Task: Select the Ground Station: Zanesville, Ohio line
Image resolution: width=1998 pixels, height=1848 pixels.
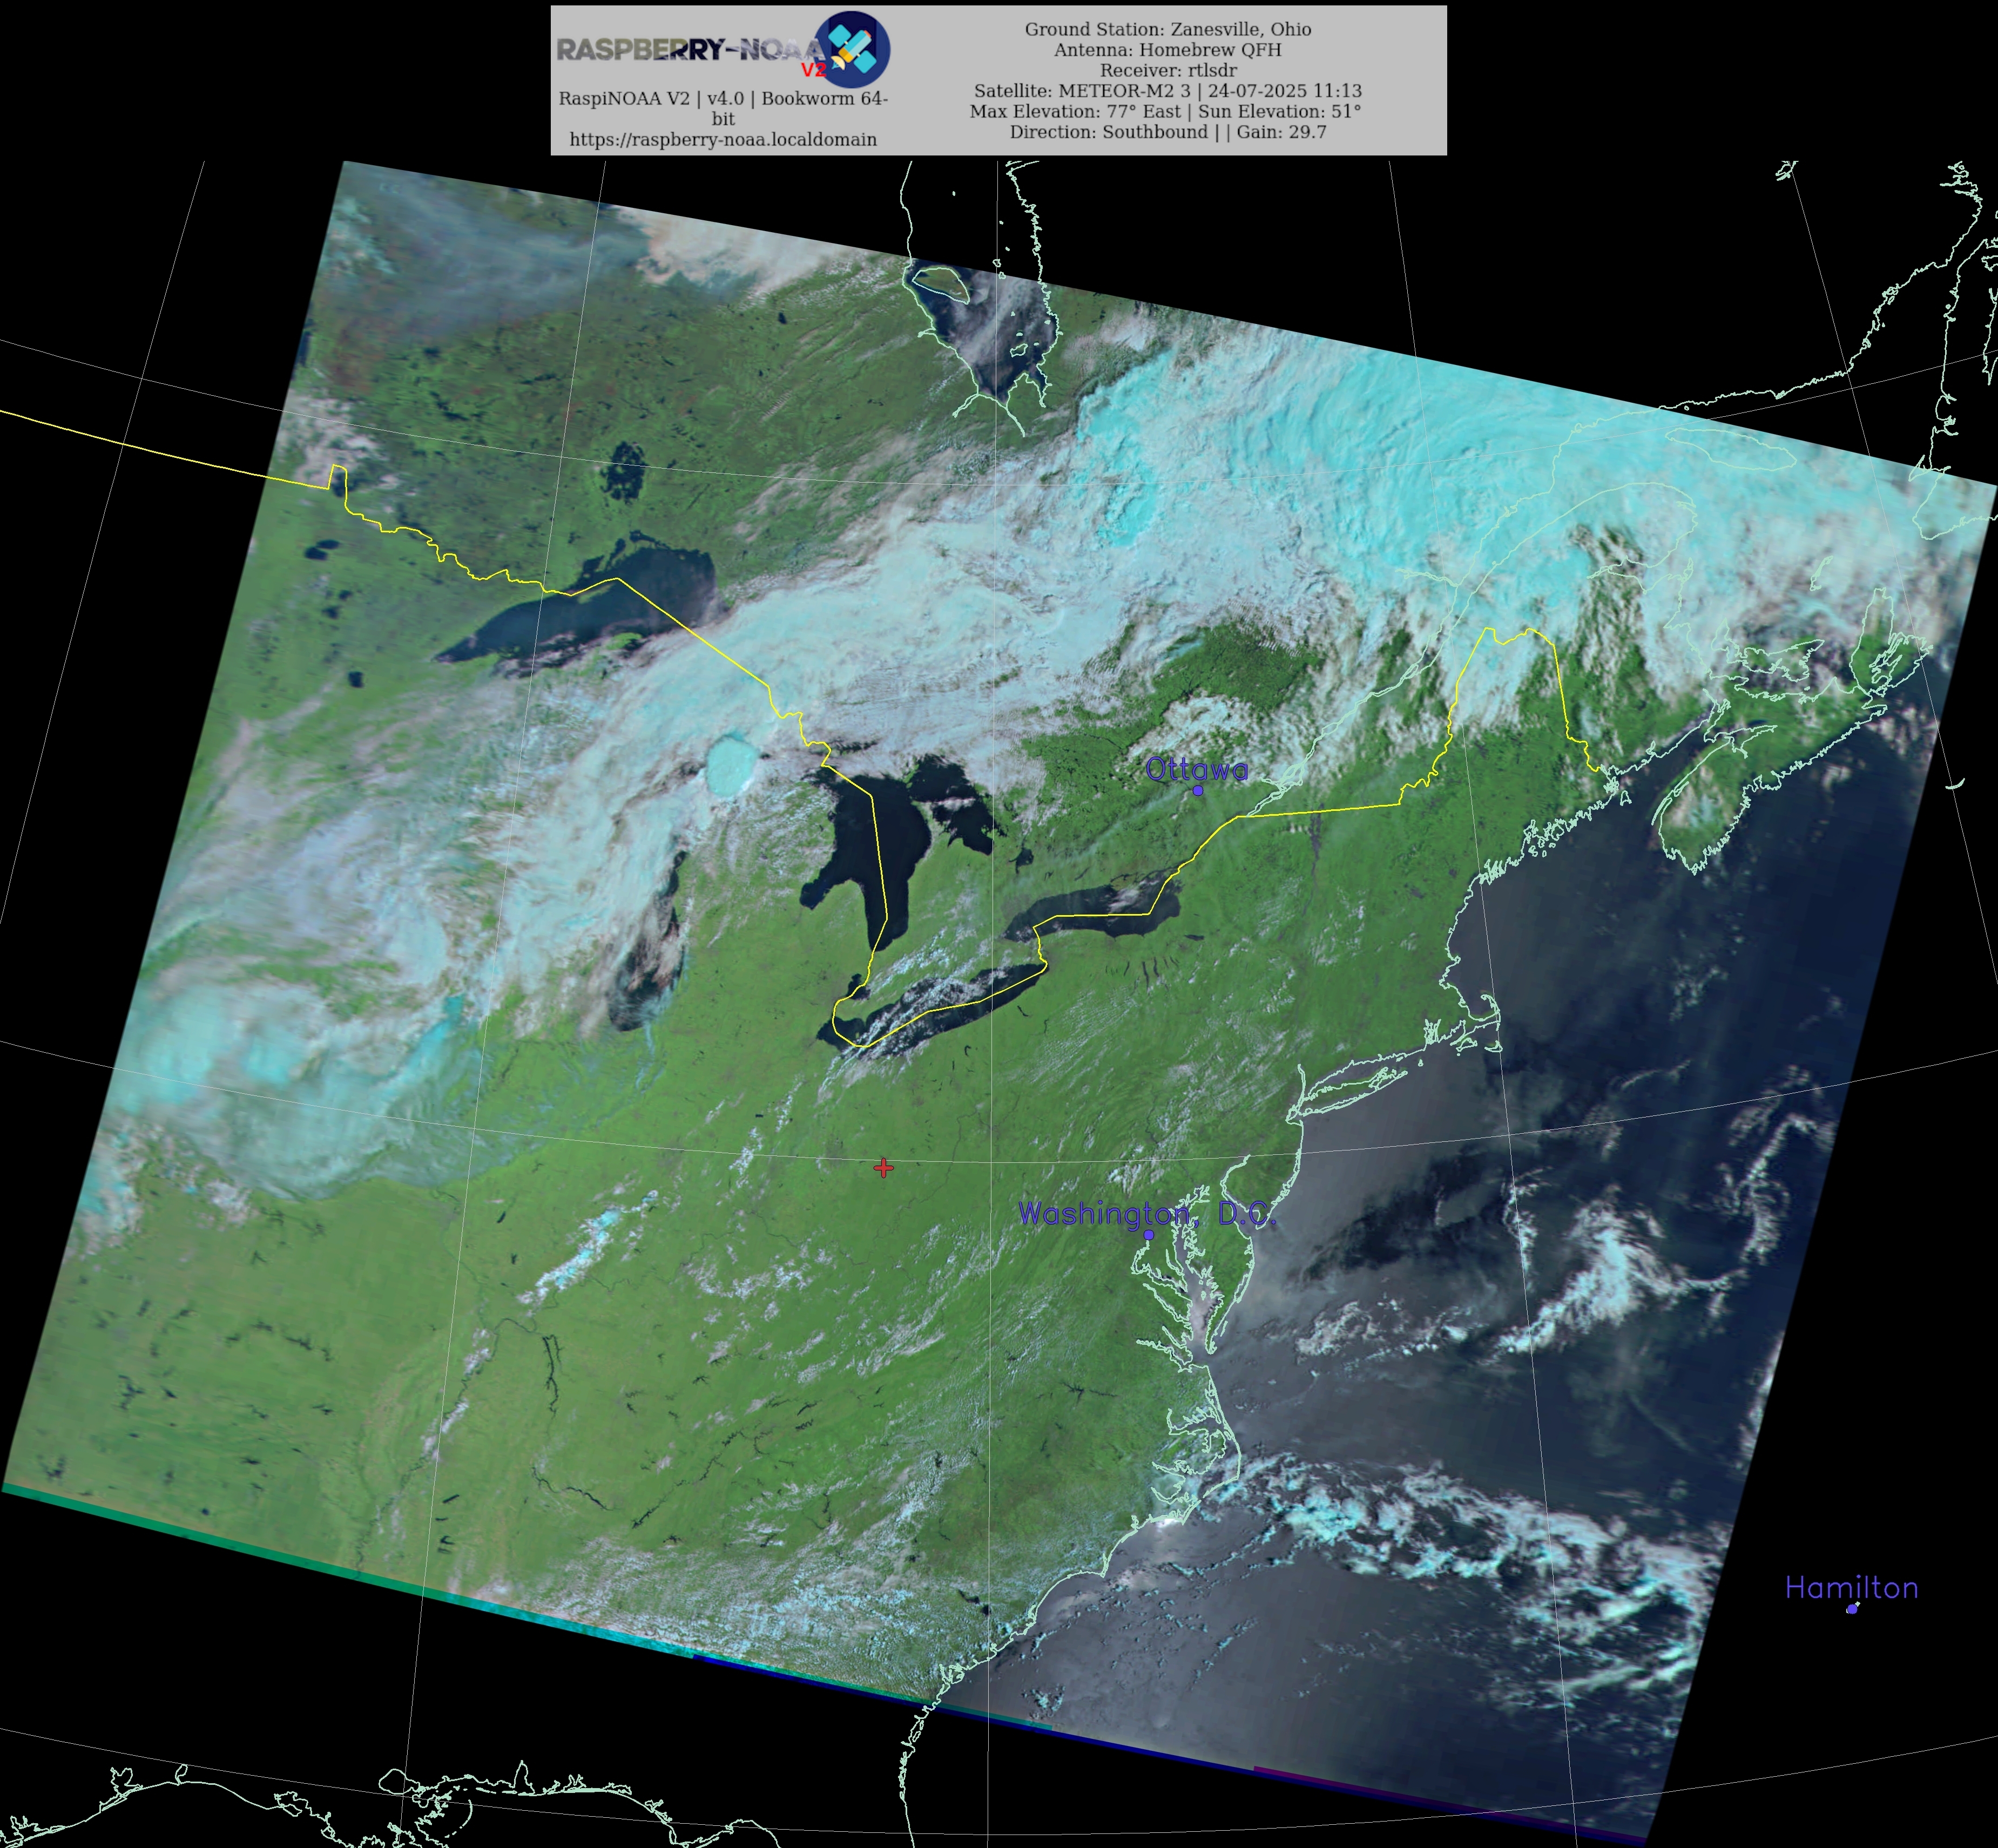Action: tap(1167, 29)
